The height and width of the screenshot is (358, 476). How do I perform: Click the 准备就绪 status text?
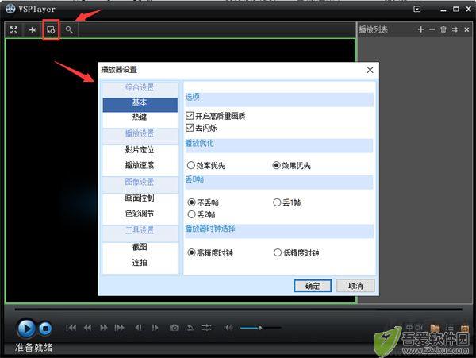click(33, 348)
